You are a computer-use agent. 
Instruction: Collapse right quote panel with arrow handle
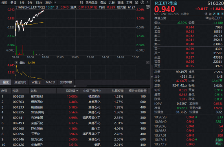click(152, 77)
